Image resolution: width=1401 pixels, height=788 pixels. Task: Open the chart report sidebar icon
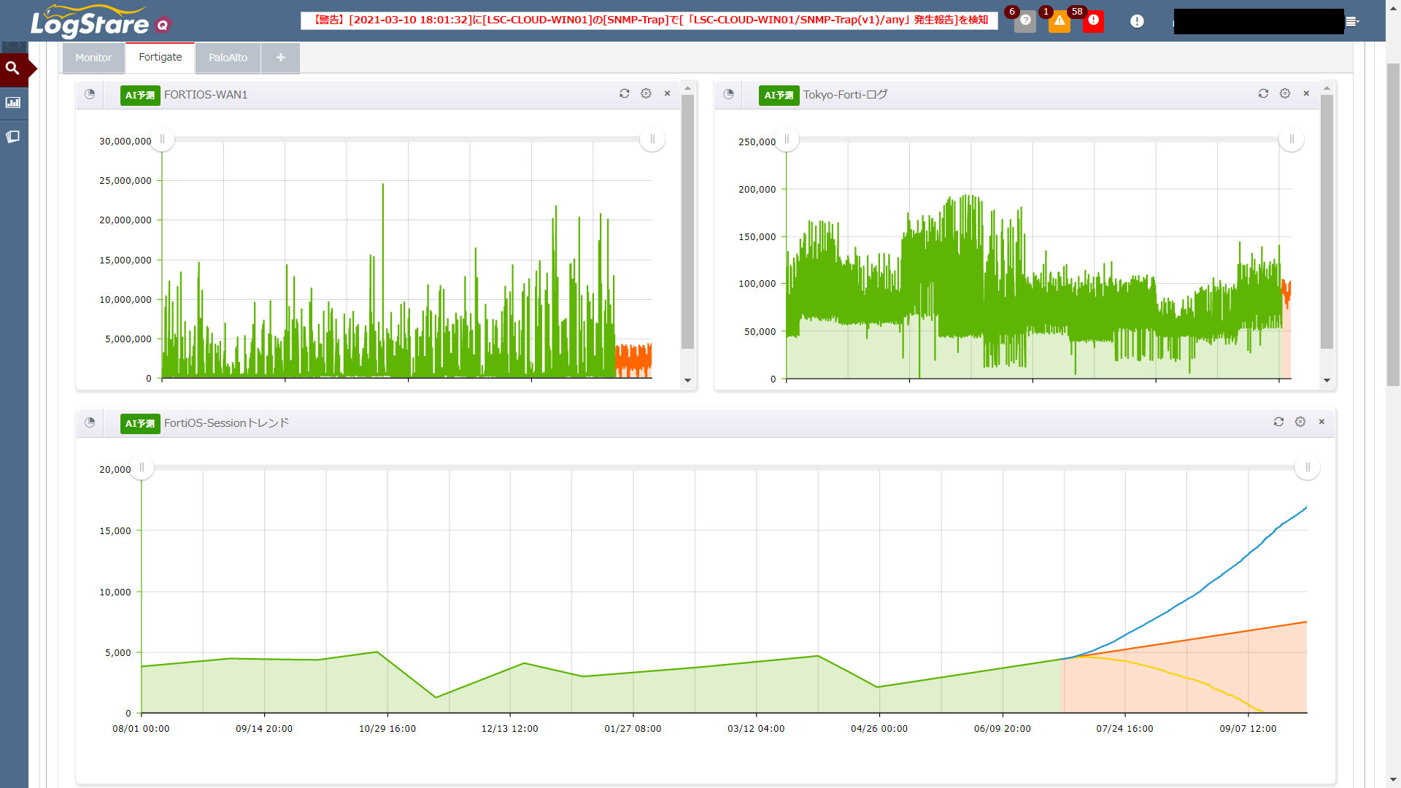point(12,103)
